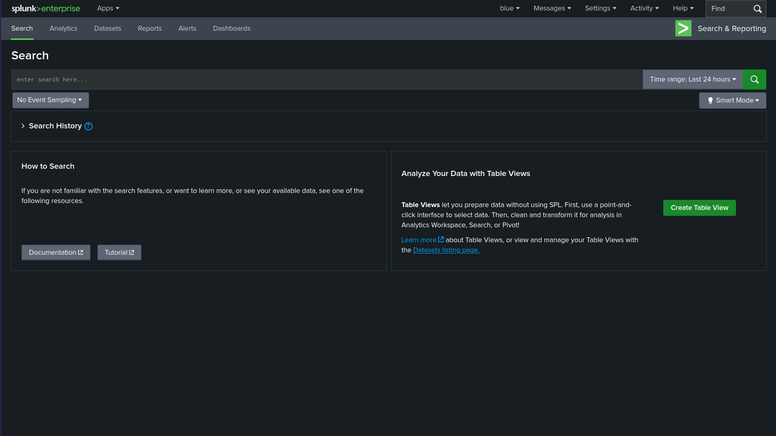
Task: Open the Tutorial button
Action: pyautogui.click(x=119, y=252)
